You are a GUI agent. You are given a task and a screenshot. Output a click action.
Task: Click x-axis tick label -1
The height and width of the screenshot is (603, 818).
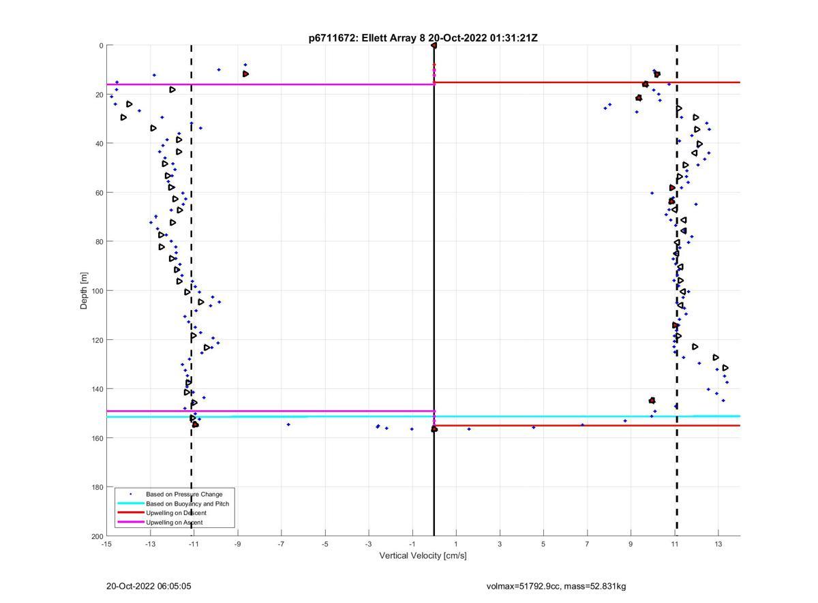(412, 544)
